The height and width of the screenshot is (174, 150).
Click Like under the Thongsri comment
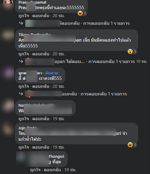pyautogui.click(x=35, y=170)
